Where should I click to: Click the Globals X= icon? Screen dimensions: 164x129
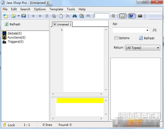pos(4,33)
